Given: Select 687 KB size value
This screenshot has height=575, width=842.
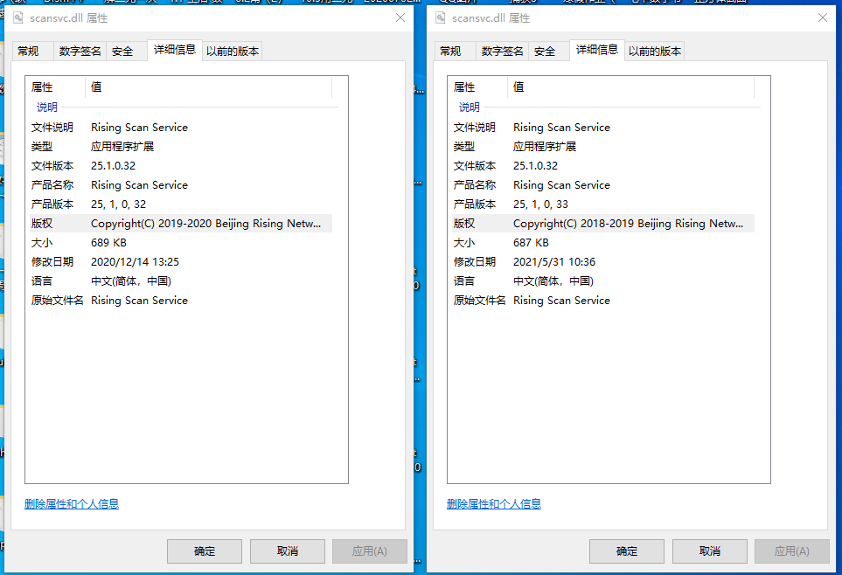Looking at the screenshot, I should 531,243.
